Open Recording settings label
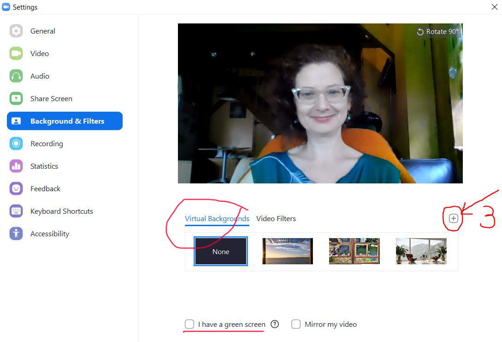This screenshot has width=502, height=342. pyautogui.click(x=47, y=144)
